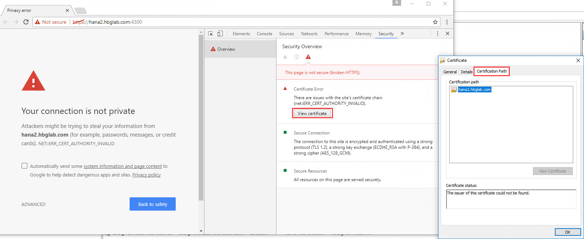
Task: Click the info circle icon in Security Overview
Action: click(297, 57)
